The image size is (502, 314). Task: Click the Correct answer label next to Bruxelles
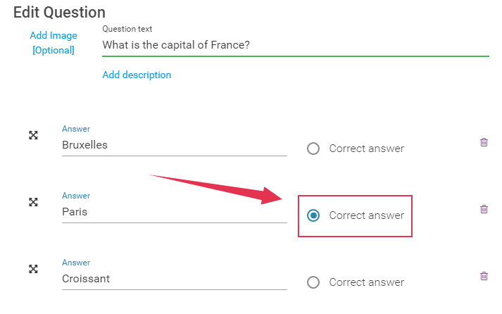pyautogui.click(x=367, y=149)
